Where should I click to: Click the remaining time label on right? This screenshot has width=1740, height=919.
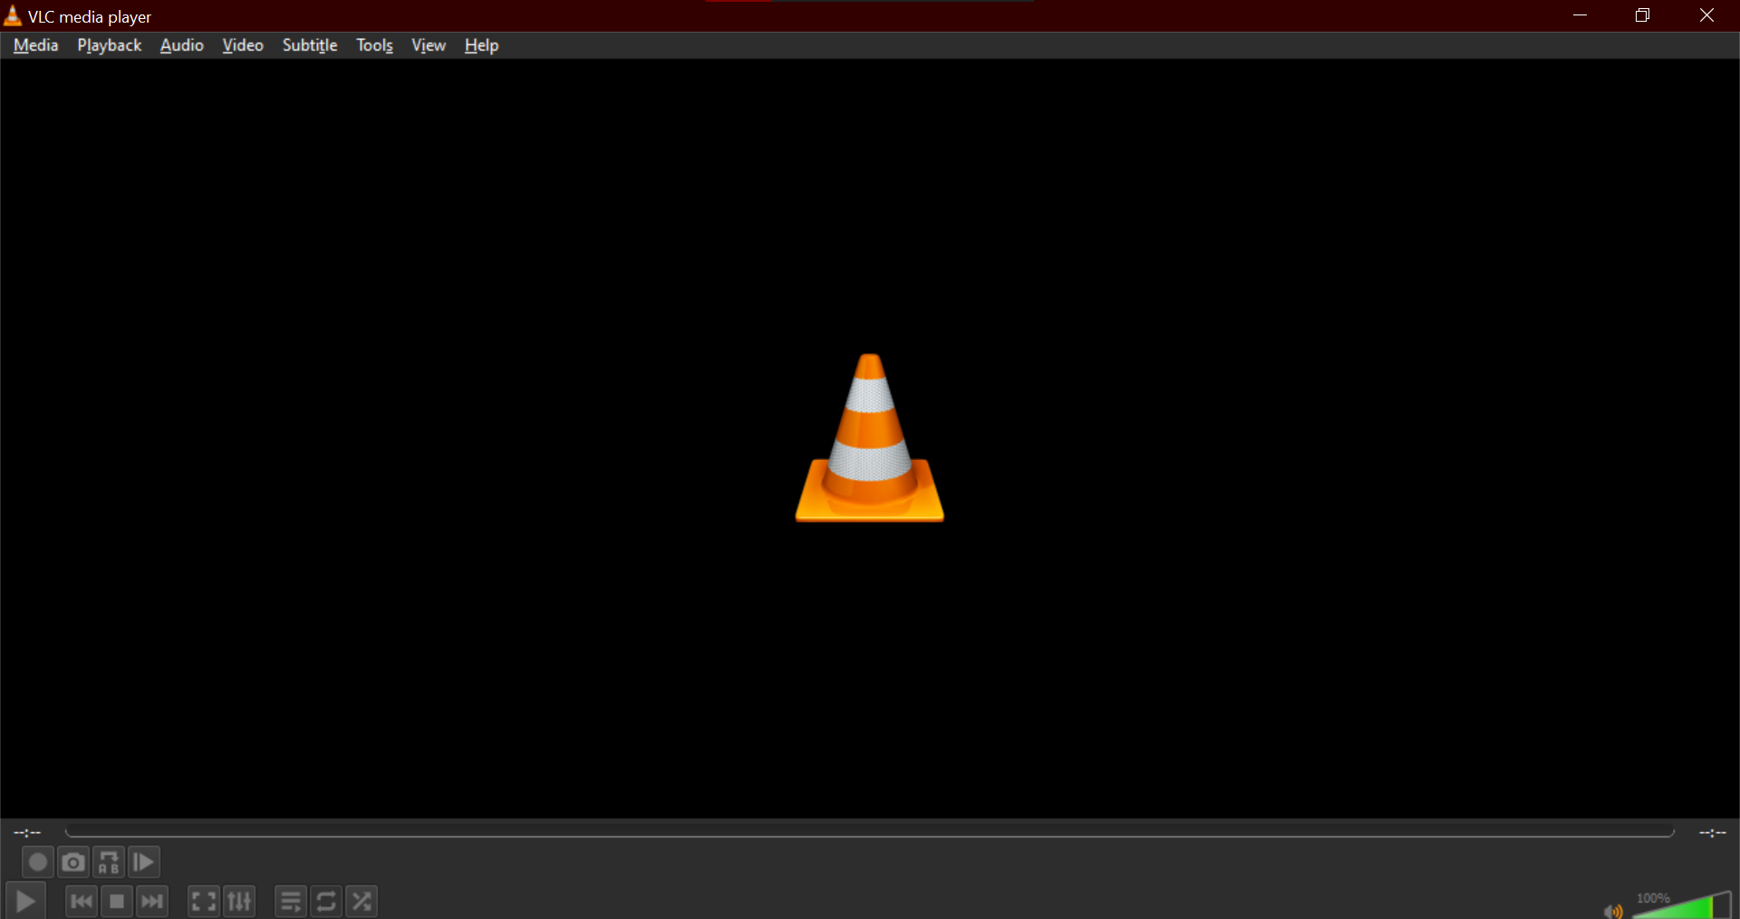1713,832
